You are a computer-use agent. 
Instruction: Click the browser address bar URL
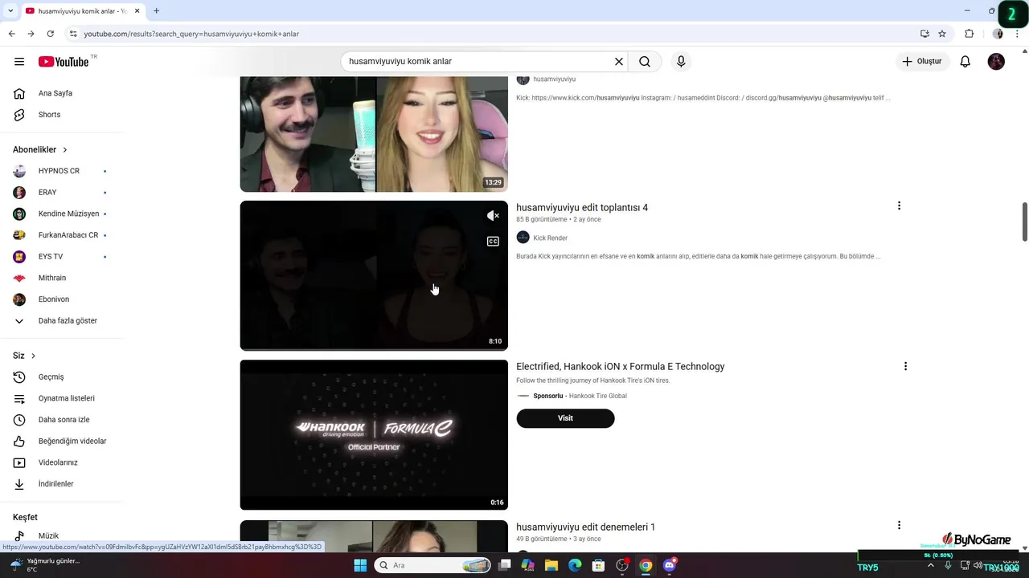pyautogui.click(x=191, y=34)
